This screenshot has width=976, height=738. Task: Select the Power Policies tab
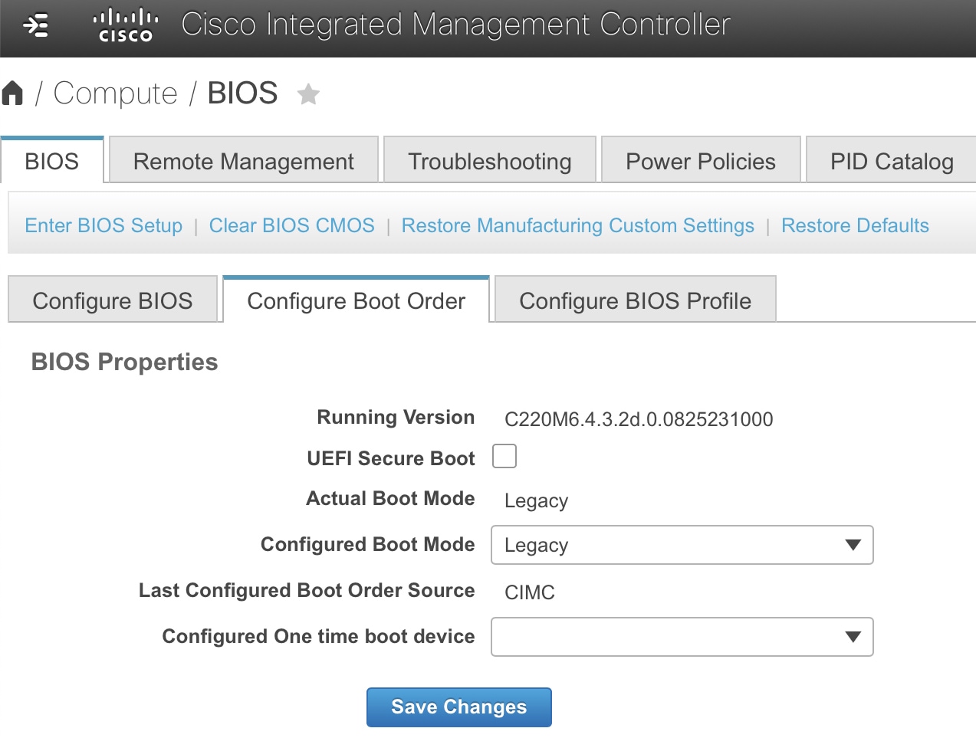click(x=701, y=161)
